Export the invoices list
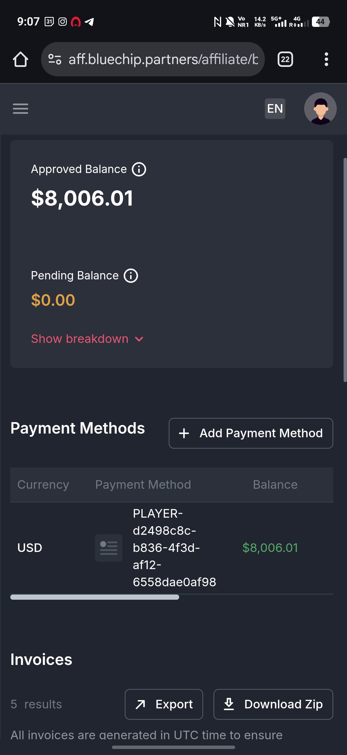The width and height of the screenshot is (347, 755). point(164,704)
